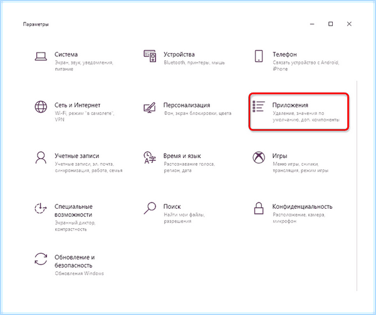Minimize the Параметры window
376x315 pixels.
(x=312, y=24)
